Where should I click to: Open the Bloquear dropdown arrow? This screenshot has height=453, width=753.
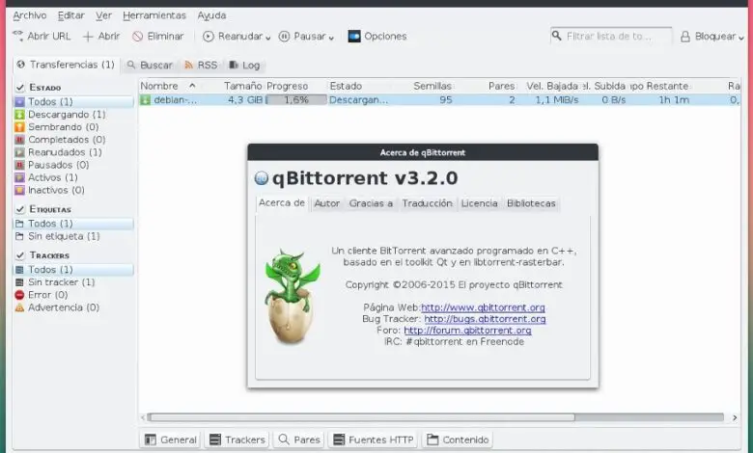point(741,38)
